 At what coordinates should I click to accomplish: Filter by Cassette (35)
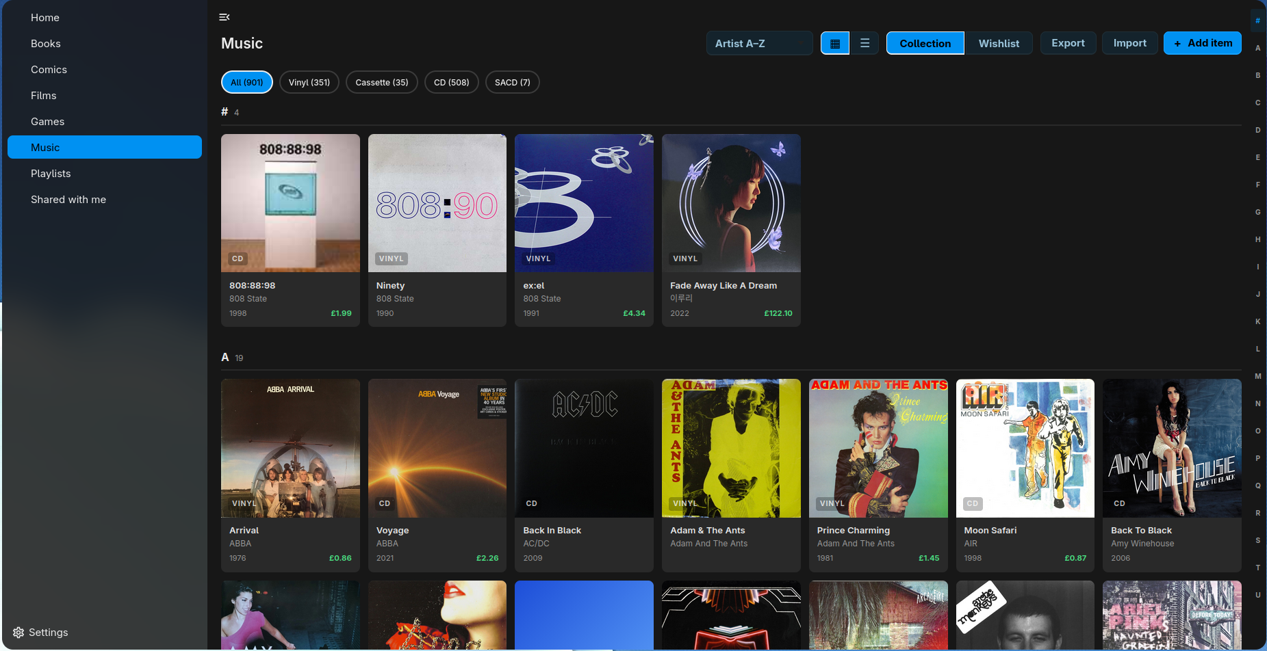[x=382, y=82]
